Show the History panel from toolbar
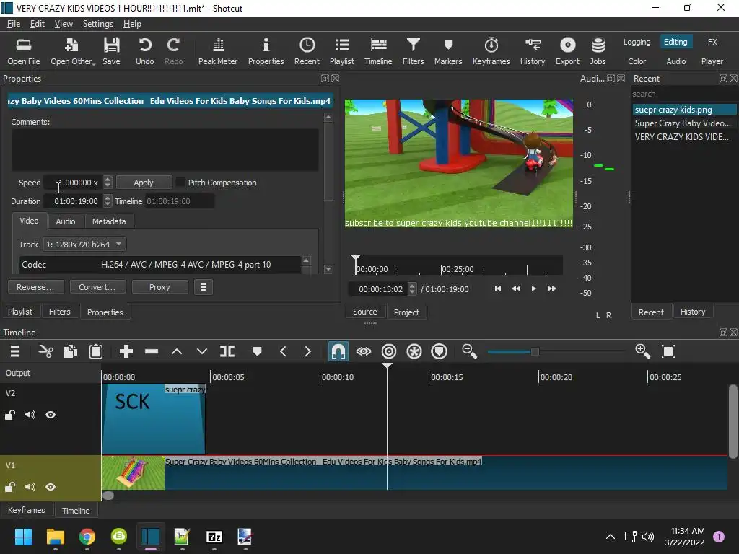739x554 pixels. point(533,51)
